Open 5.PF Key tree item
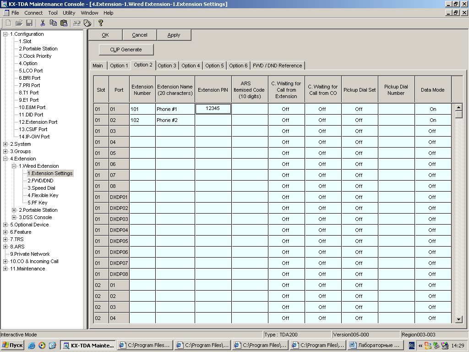 [x=38, y=203]
